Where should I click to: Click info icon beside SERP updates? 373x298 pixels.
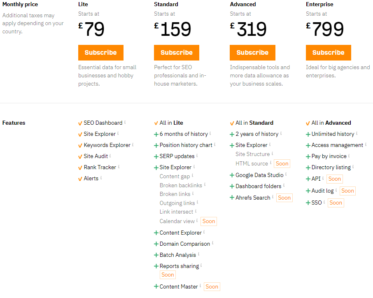[x=197, y=156]
